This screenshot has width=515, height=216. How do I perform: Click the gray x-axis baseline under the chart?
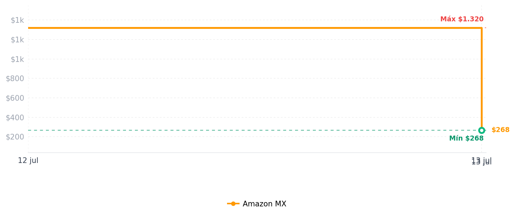[257, 153]
